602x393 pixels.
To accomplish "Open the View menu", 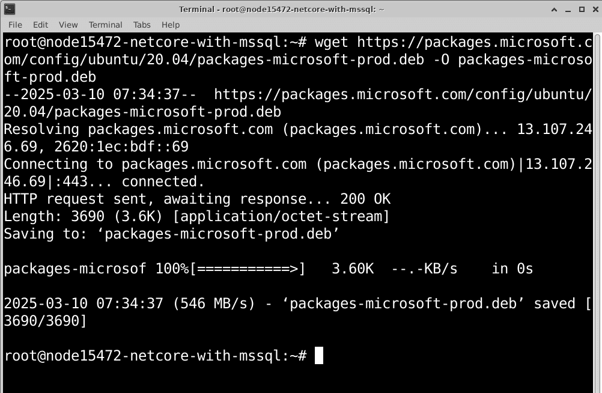I will [x=67, y=25].
